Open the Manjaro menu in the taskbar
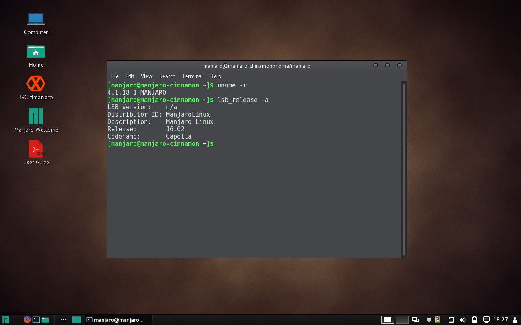Image resolution: width=521 pixels, height=325 pixels. pyautogui.click(x=5, y=320)
